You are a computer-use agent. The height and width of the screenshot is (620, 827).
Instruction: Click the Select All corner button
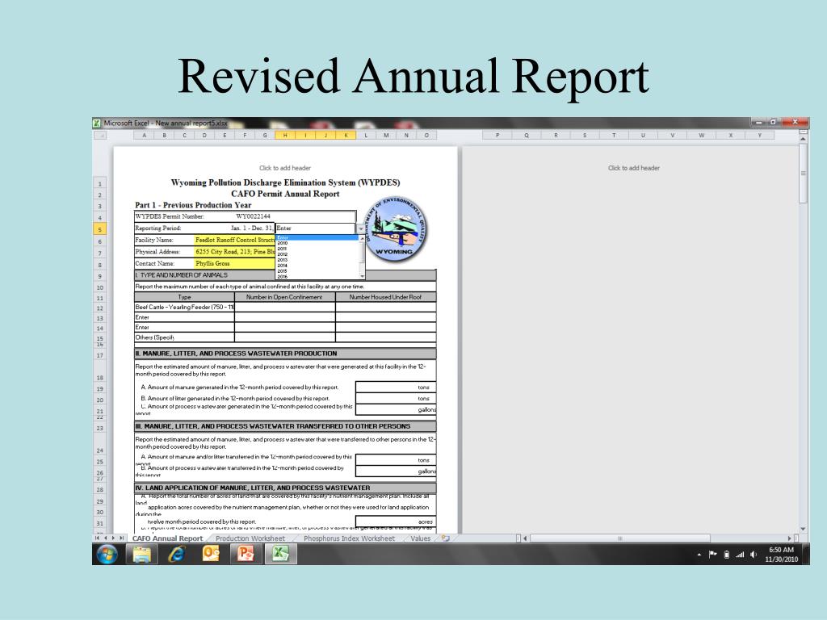pos(100,136)
